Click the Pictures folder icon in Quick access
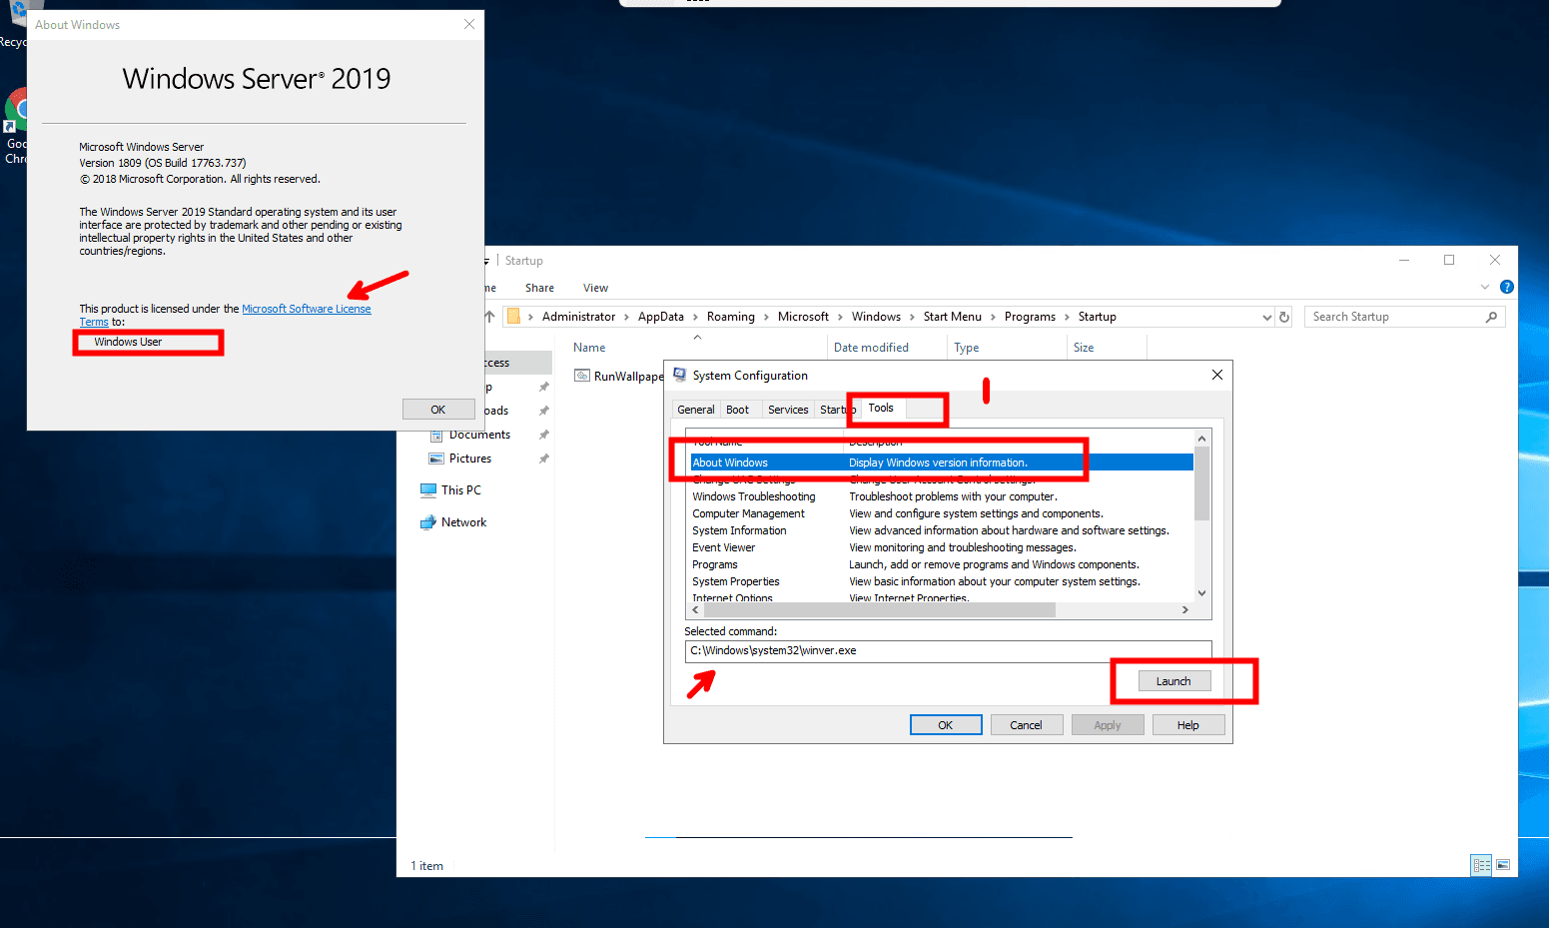Viewport: 1549px width, 928px height. [436, 459]
